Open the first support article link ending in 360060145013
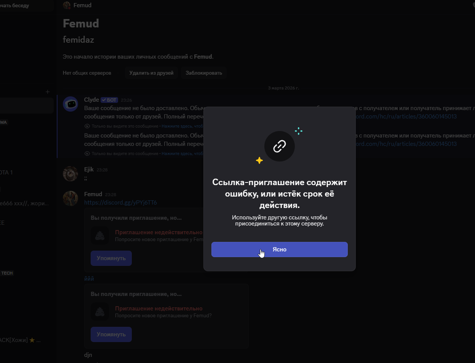 point(406,117)
